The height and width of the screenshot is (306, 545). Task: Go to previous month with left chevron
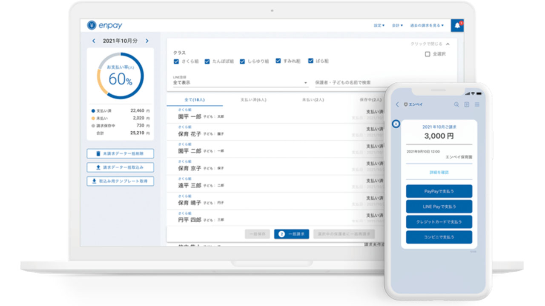click(x=94, y=41)
